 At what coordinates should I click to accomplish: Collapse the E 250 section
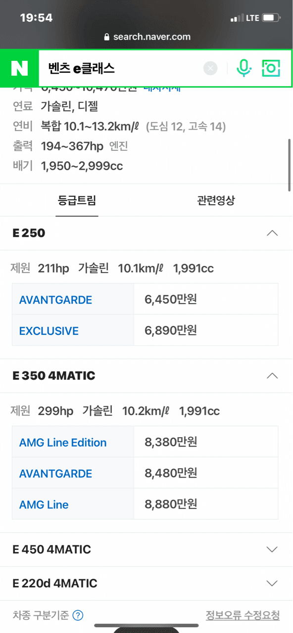[272, 232]
